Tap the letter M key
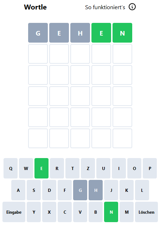 [127, 212]
